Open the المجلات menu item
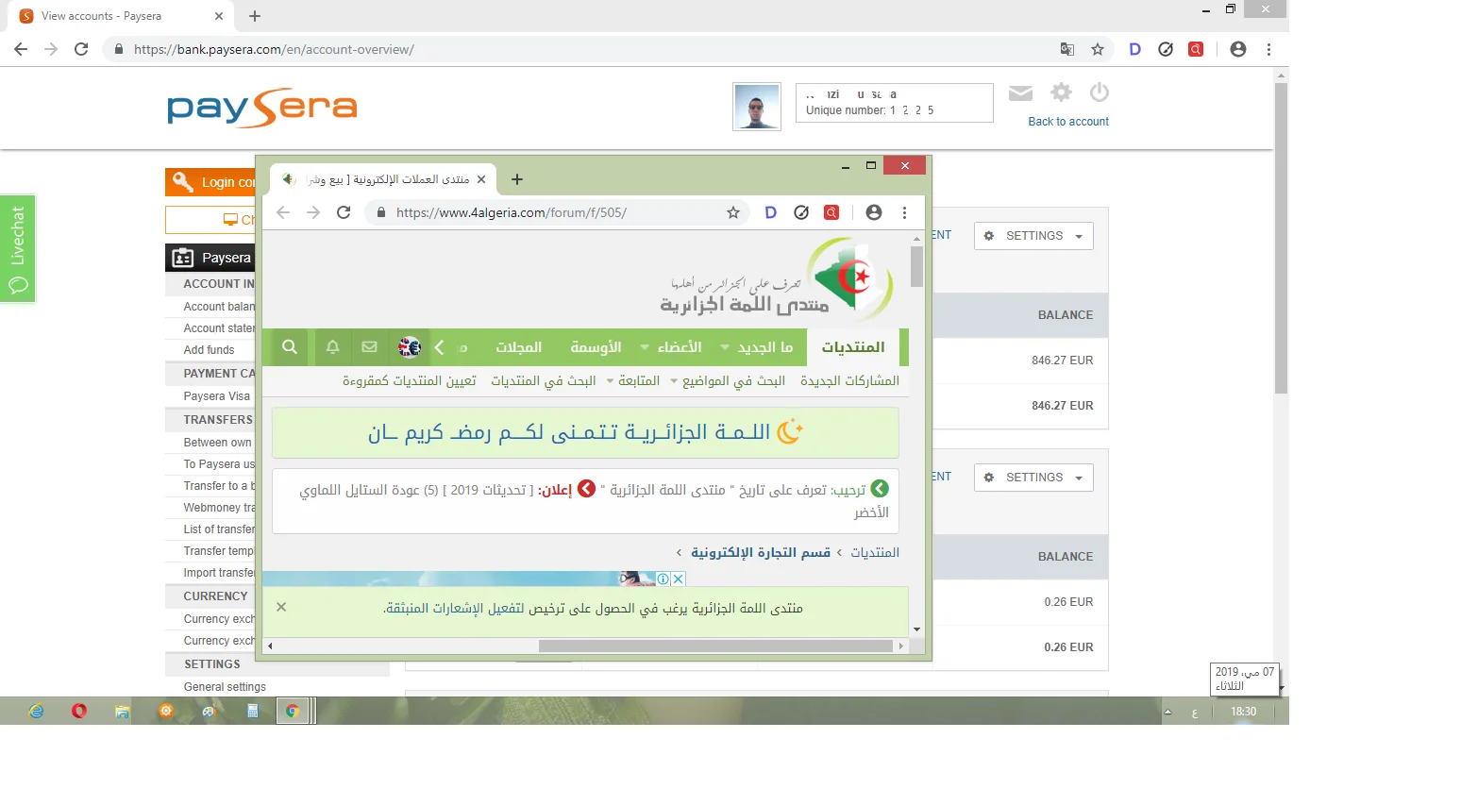 pyautogui.click(x=518, y=347)
